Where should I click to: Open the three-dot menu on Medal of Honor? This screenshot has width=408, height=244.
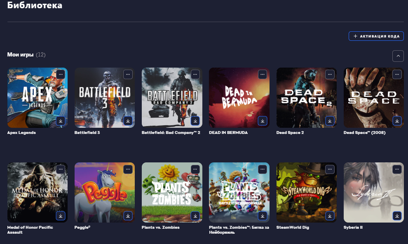click(x=61, y=169)
